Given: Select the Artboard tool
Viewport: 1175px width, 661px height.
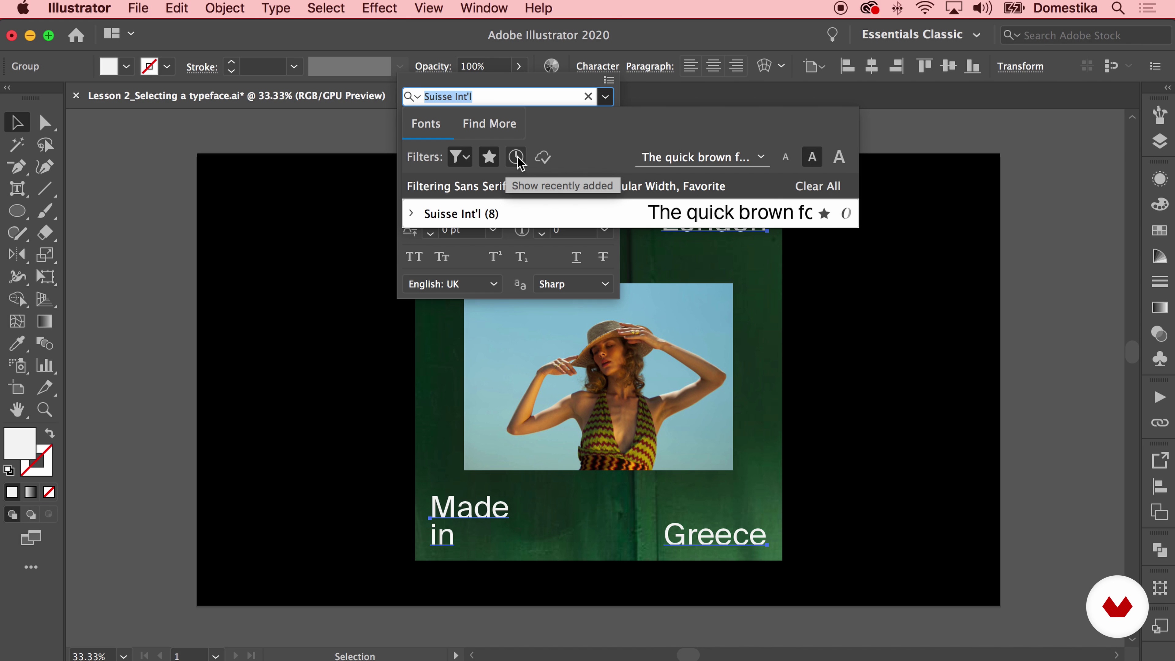Looking at the screenshot, I should pos(17,387).
